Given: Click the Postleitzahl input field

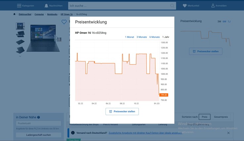Looking at the screenshot, I should click(38, 123).
